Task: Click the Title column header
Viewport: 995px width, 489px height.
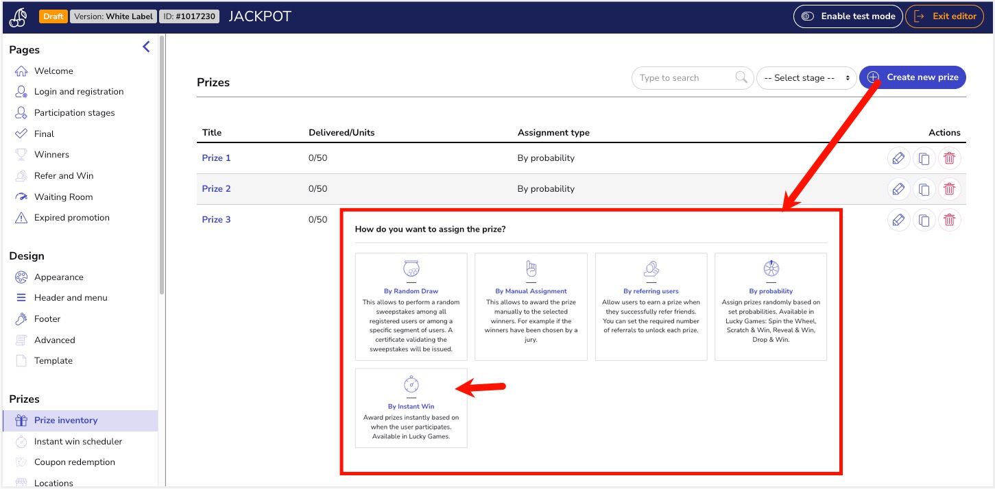Action: [212, 133]
